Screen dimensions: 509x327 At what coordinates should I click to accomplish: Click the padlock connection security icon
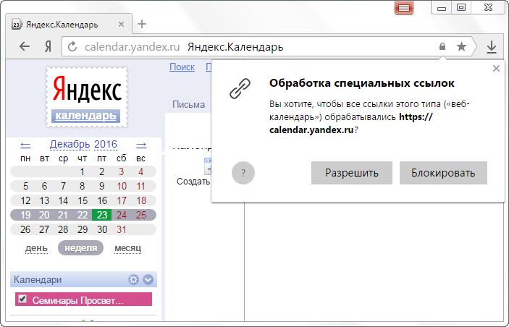tap(442, 47)
